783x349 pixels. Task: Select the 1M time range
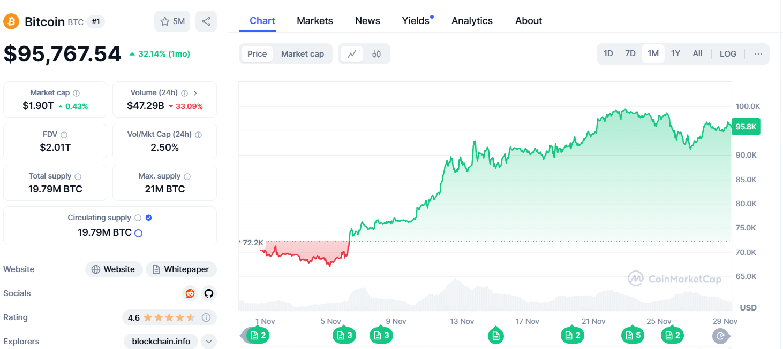tap(653, 54)
